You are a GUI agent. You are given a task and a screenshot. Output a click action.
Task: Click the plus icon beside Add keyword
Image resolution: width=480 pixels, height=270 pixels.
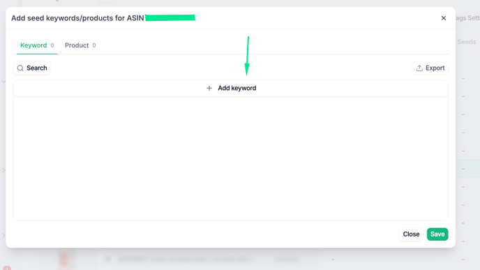(x=209, y=88)
